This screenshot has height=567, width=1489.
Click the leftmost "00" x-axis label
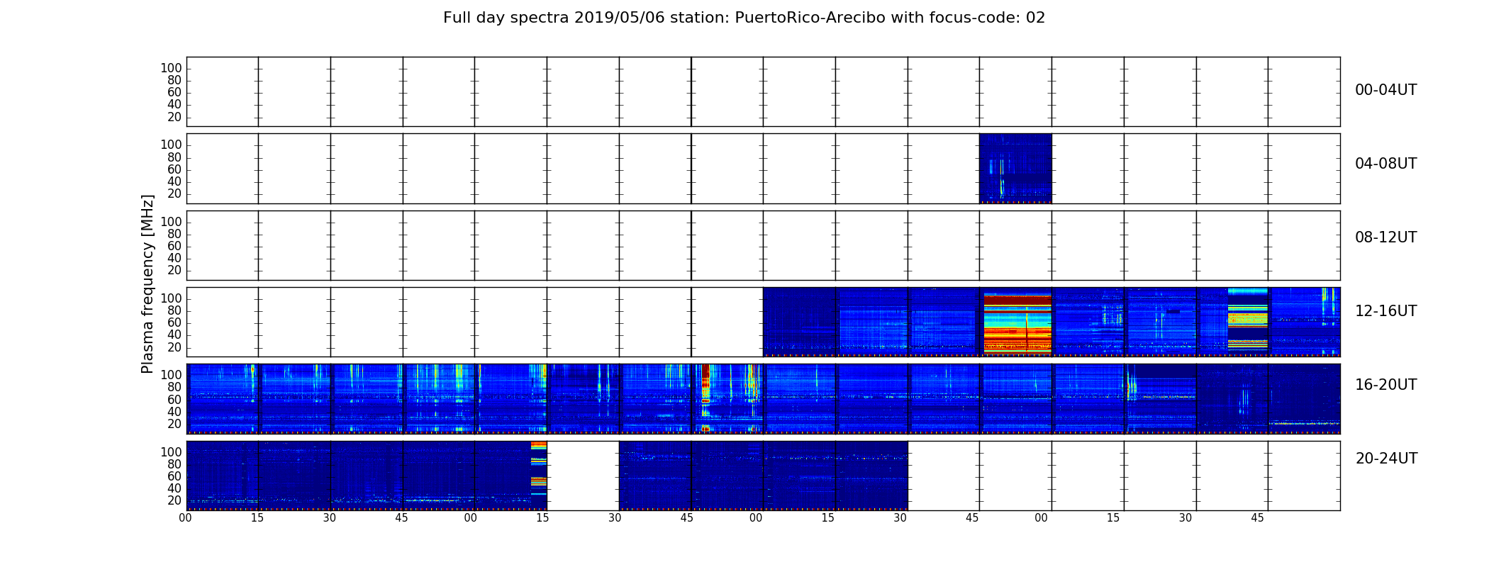tap(186, 518)
